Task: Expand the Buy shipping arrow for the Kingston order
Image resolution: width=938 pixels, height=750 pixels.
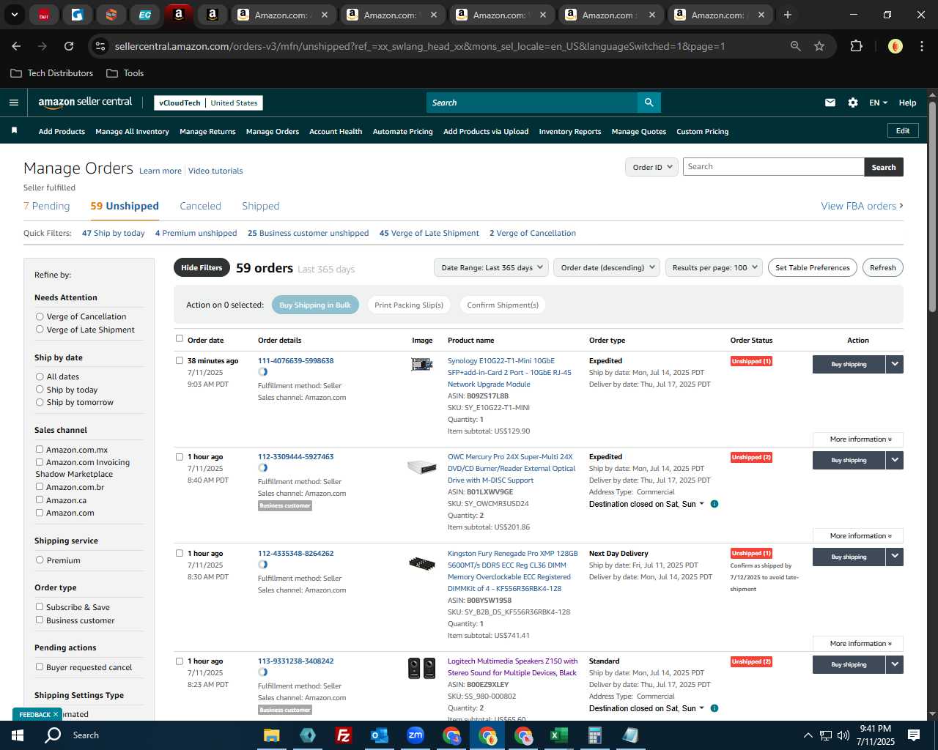Action: [895, 557]
